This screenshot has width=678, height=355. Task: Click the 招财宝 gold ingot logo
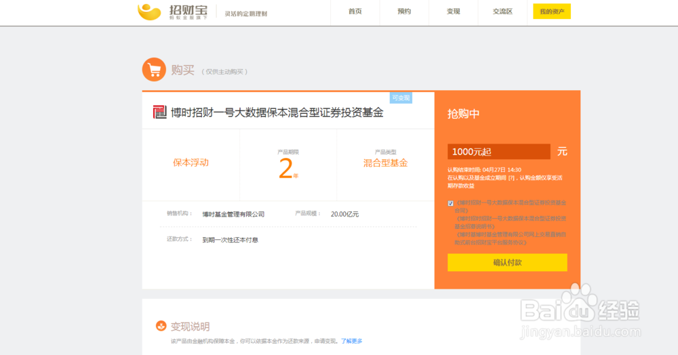tap(149, 12)
